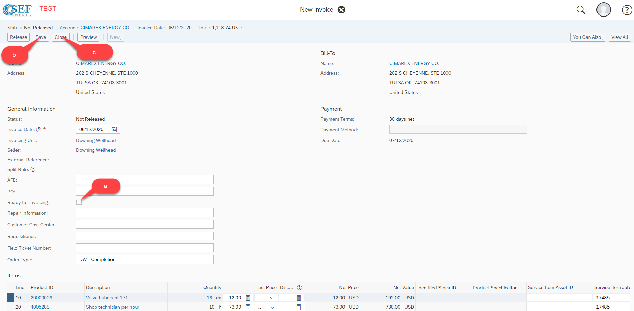Open list price calculator for line 20
This screenshot has width=634, height=311.
click(x=248, y=307)
